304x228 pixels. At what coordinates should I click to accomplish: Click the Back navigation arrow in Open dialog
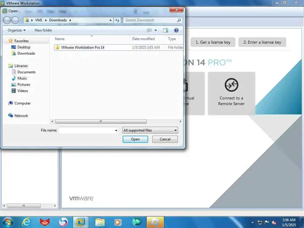click(x=7, y=20)
